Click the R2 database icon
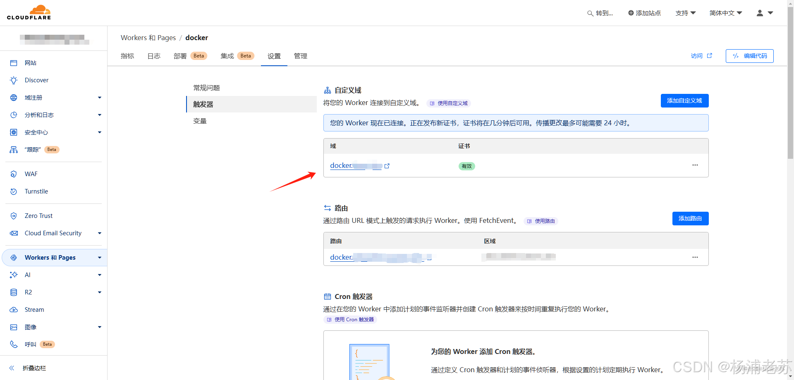This screenshot has height=380, width=794. click(x=14, y=292)
